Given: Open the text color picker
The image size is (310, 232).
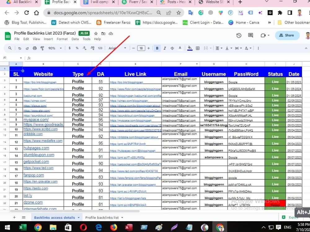Looking at the screenshot, I should (x=180, y=48).
